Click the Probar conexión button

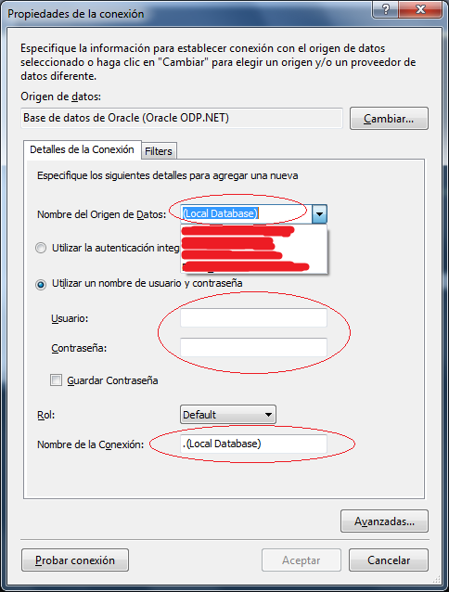[x=75, y=560]
